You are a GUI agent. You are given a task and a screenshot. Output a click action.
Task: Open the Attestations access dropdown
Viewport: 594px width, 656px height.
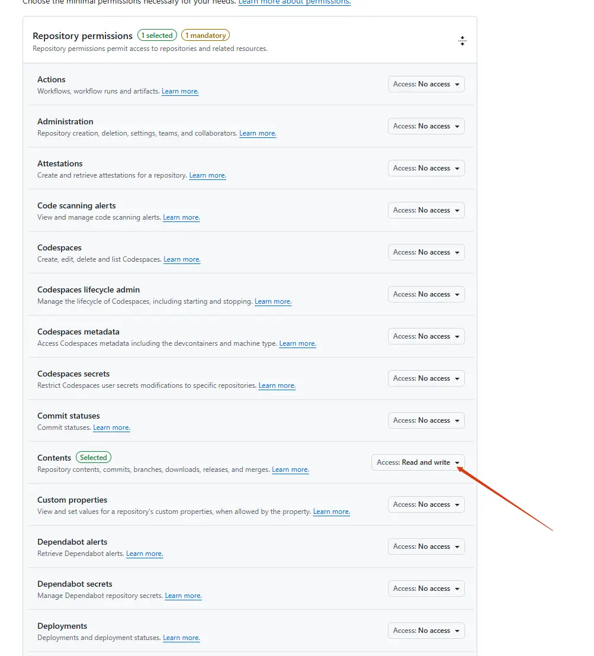coord(426,168)
